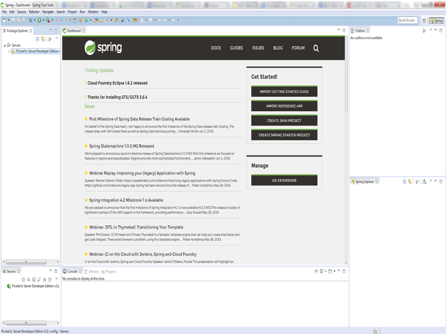Click the Spring search magnifier icon in dashboard header
Viewport: 447px width, 334px height.
[x=316, y=48]
